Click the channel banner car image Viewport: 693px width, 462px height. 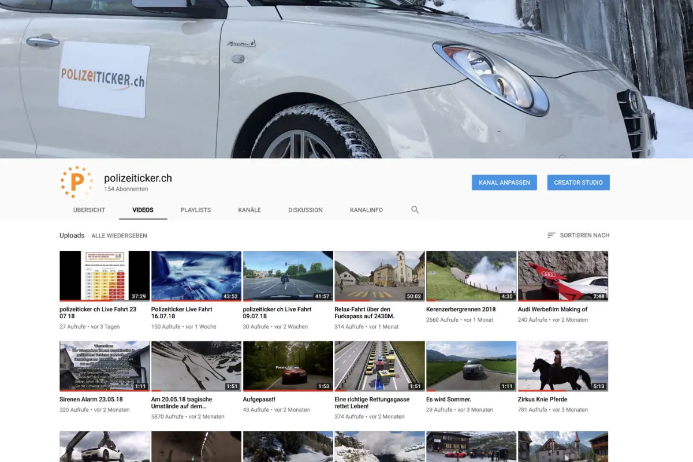[x=346, y=79]
